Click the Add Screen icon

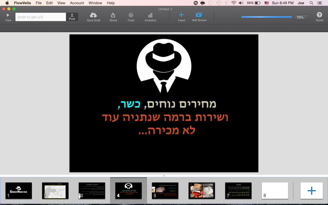point(199,15)
